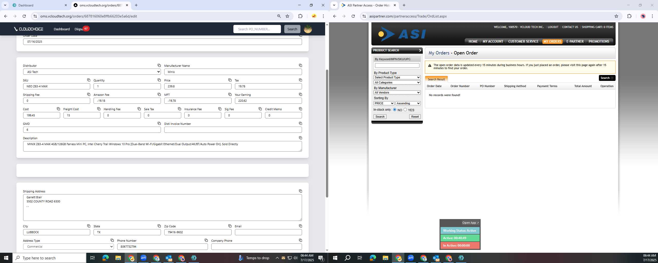Copy the GMD field value
The image size is (658, 263).
click(x=159, y=123)
